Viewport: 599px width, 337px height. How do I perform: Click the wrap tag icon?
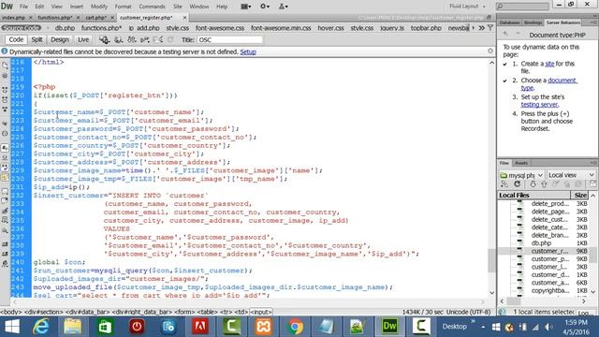click(5, 211)
